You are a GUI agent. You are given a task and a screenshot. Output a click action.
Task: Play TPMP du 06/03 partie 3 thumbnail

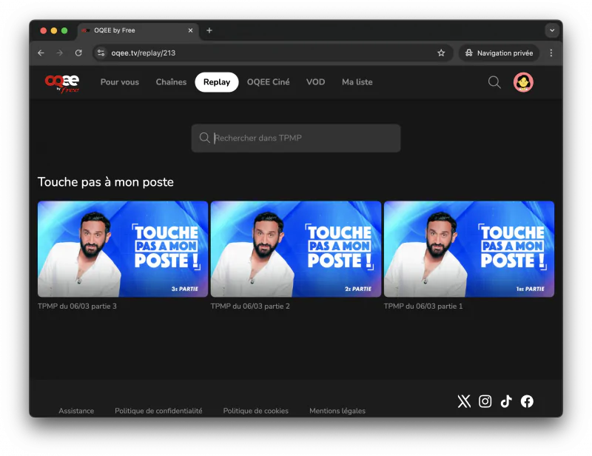pyautogui.click(x=123, y=249)
